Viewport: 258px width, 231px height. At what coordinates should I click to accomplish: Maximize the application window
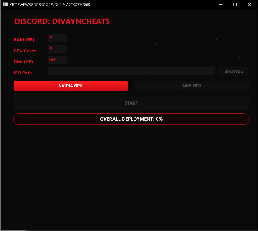(235, 5)
